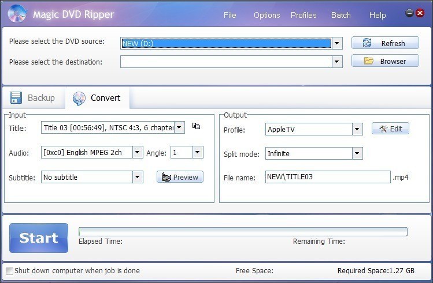Click the File name input field
Image resolution: width=433 pixels, height=283 pixels.
click(328, 177)
